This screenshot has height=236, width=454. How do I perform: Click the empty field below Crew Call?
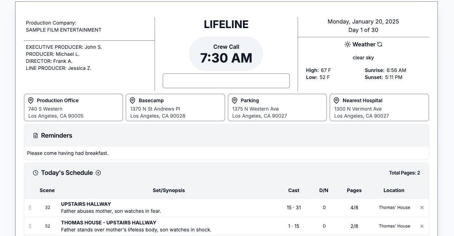[226, 80]
